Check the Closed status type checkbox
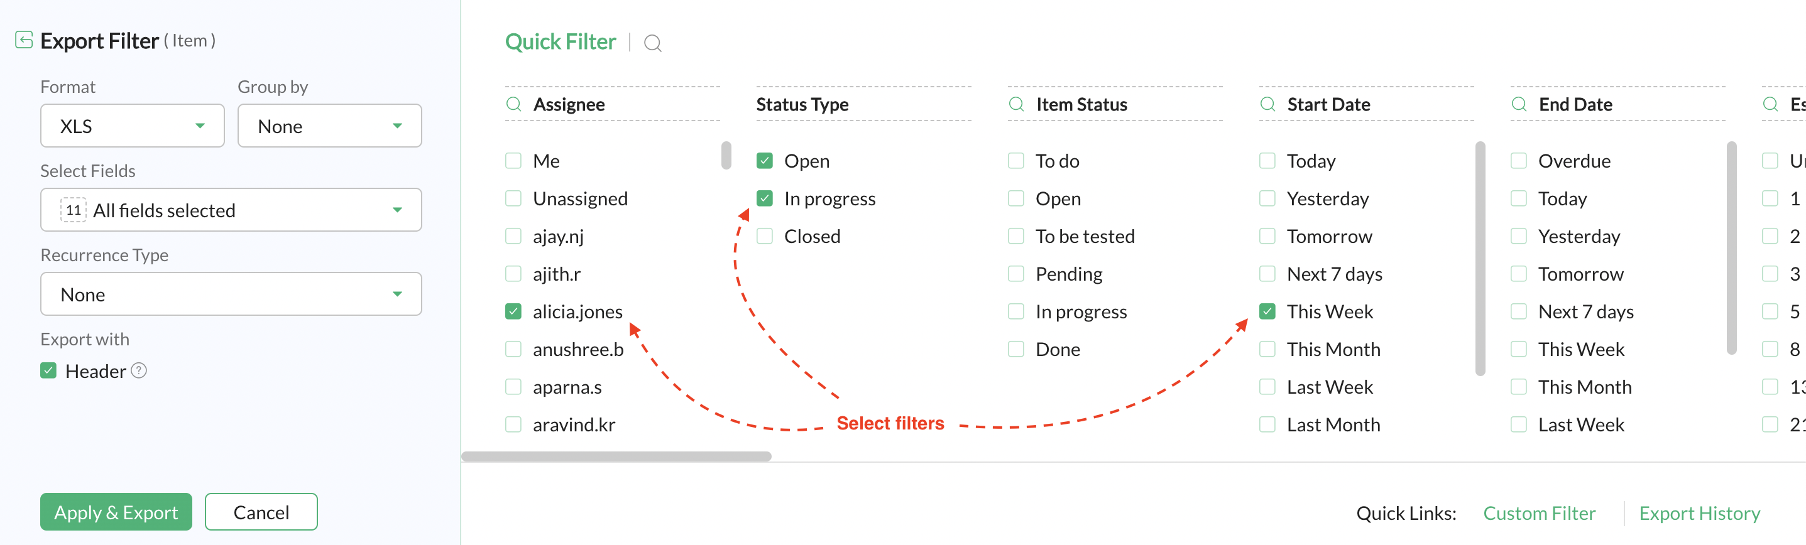Viewport: 1806px width, 545px height. coord(765,236)
